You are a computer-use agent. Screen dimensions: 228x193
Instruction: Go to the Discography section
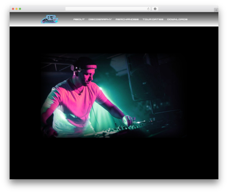coord(100,19)
